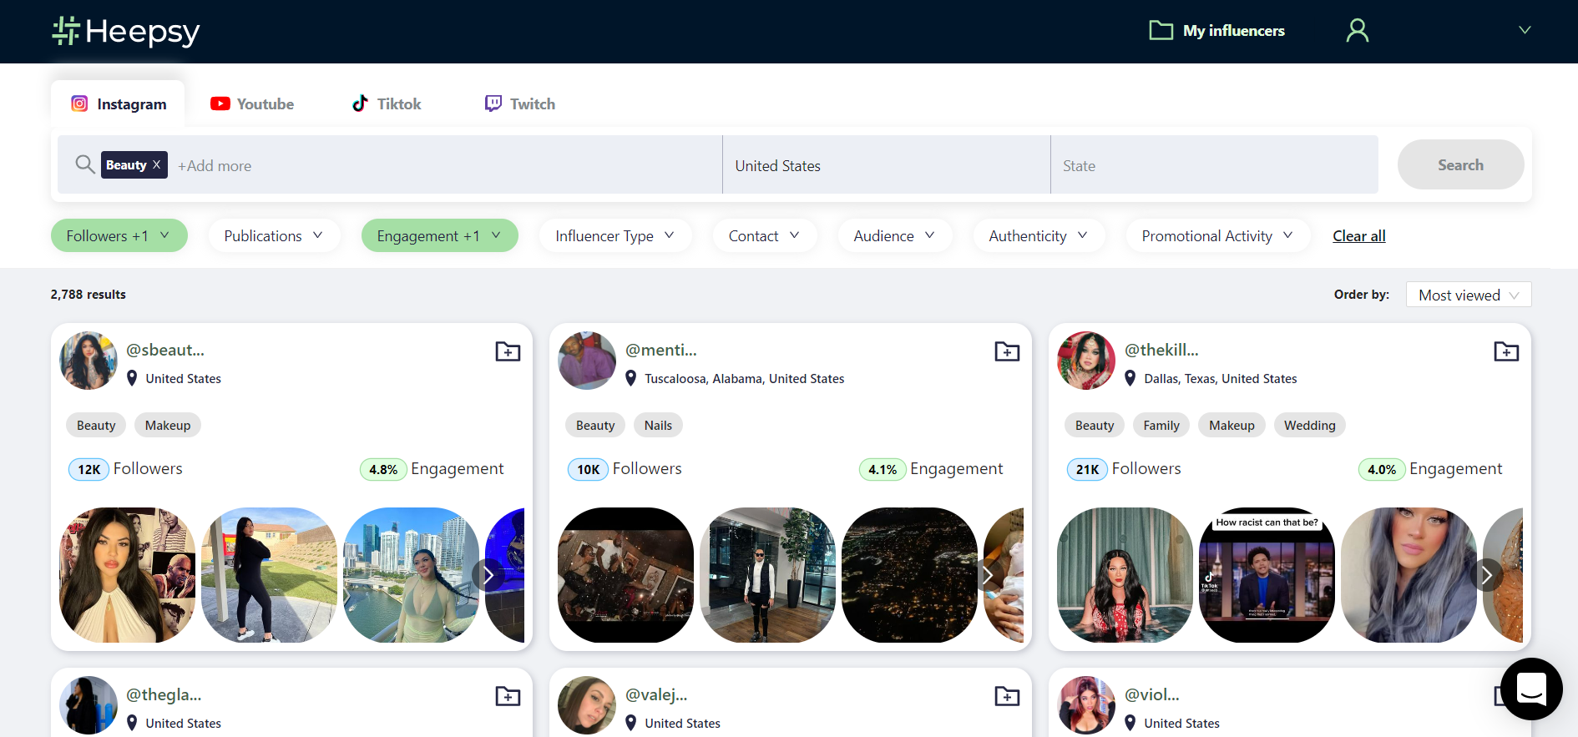
Task: Add @sbeaut... to an influencer list
Action: [x=508, y=351]
